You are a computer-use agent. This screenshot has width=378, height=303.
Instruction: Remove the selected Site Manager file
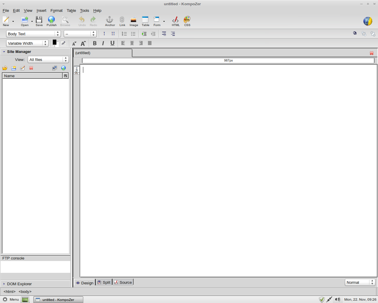[31, 68]
